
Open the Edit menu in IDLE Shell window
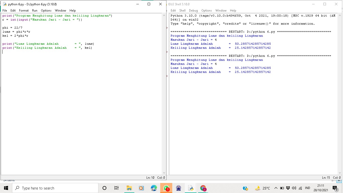(173, 11)
